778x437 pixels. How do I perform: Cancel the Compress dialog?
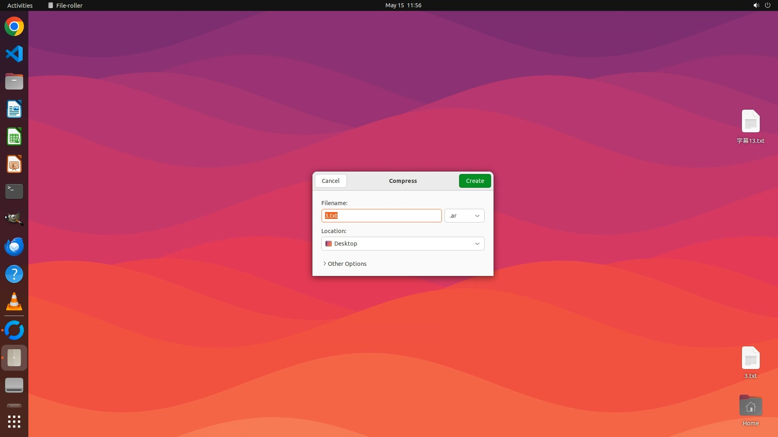330,181
